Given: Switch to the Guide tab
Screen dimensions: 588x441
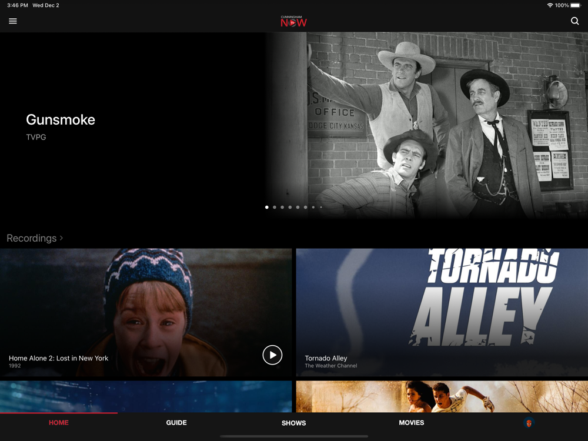Looking at the screenshot, I should (176, 423).
